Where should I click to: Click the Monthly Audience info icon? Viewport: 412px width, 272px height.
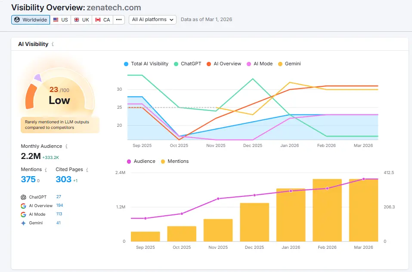point(66,147)
